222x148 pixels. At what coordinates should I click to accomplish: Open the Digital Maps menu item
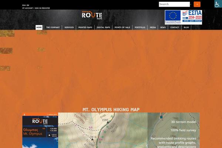point(104,27)
